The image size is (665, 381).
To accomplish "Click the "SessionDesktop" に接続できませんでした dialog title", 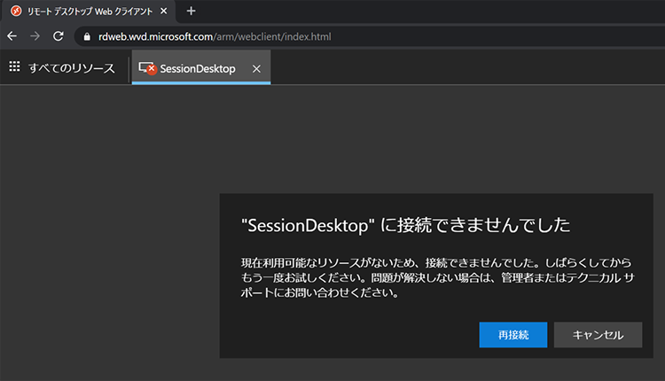I will [405, 225].
